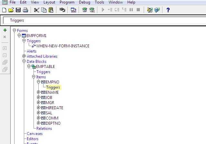Select the Relations node

coord(44,129)
